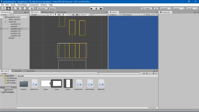
Task: Open the scene camera settings icon
Action: [77, 15]
